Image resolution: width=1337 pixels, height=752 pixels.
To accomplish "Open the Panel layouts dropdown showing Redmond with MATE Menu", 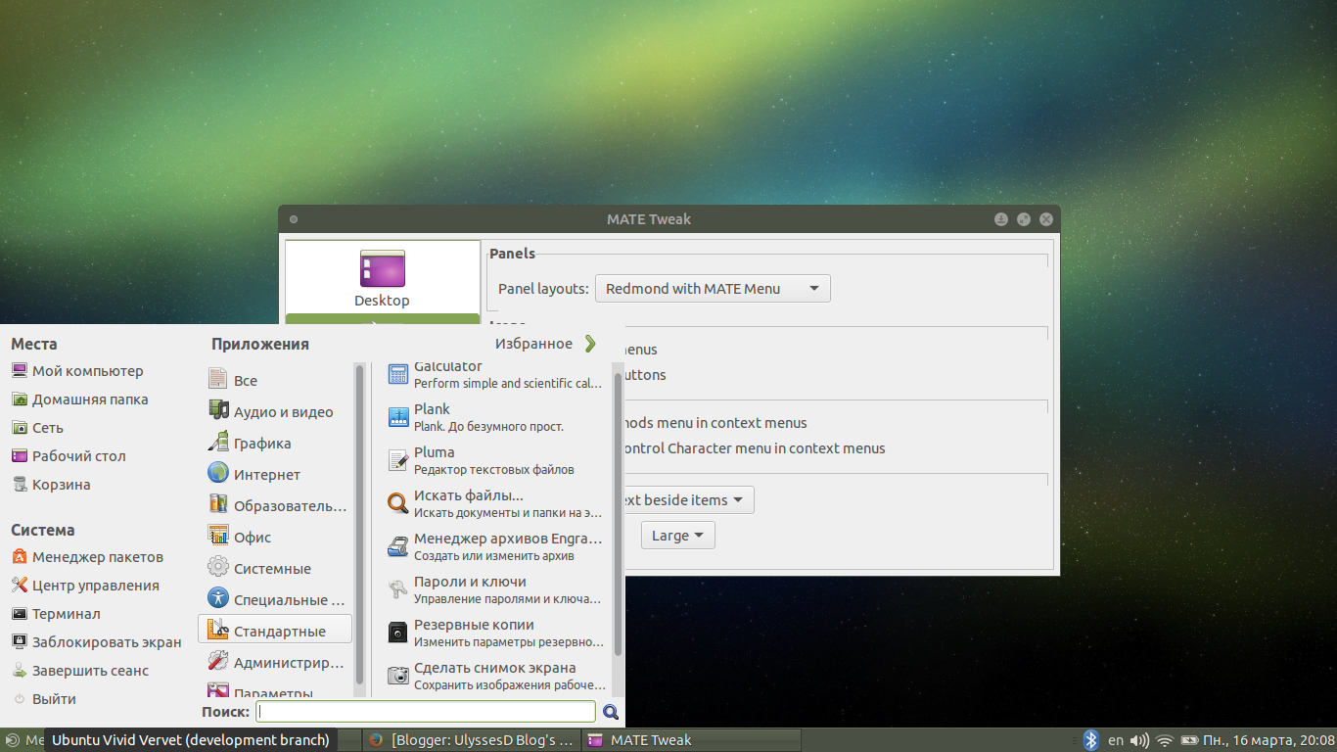I will 713,288.
